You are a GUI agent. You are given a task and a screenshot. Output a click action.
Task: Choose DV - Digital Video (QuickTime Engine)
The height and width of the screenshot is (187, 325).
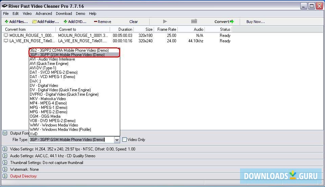point(74,90)
